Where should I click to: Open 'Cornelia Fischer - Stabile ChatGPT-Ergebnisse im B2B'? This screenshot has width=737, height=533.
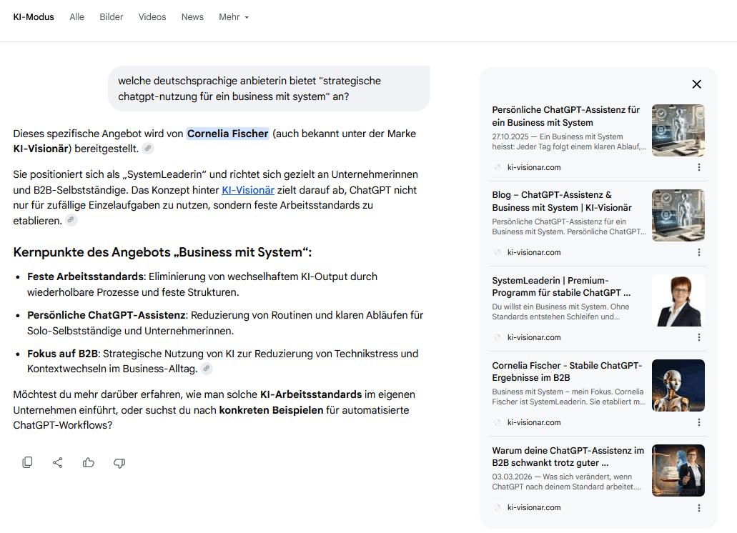coord(567,372)
